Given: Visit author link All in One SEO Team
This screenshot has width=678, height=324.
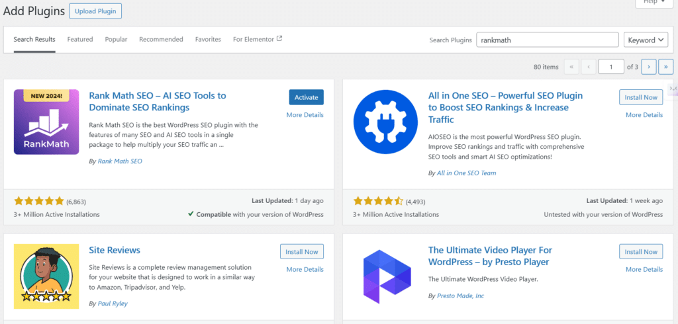Looking at the screenshot, I should 467,173.
